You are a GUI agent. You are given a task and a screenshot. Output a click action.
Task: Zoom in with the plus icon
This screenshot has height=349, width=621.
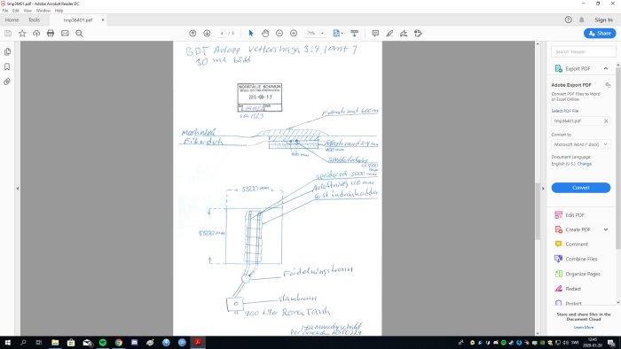[294, 33]
